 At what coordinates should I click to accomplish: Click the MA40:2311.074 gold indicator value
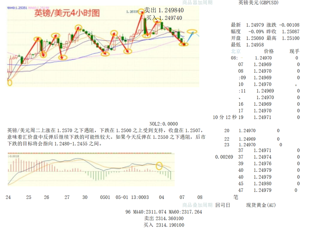pos(150,212)
